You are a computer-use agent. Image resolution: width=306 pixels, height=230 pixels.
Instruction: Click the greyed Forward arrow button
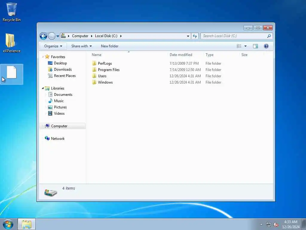click(52, 36)
